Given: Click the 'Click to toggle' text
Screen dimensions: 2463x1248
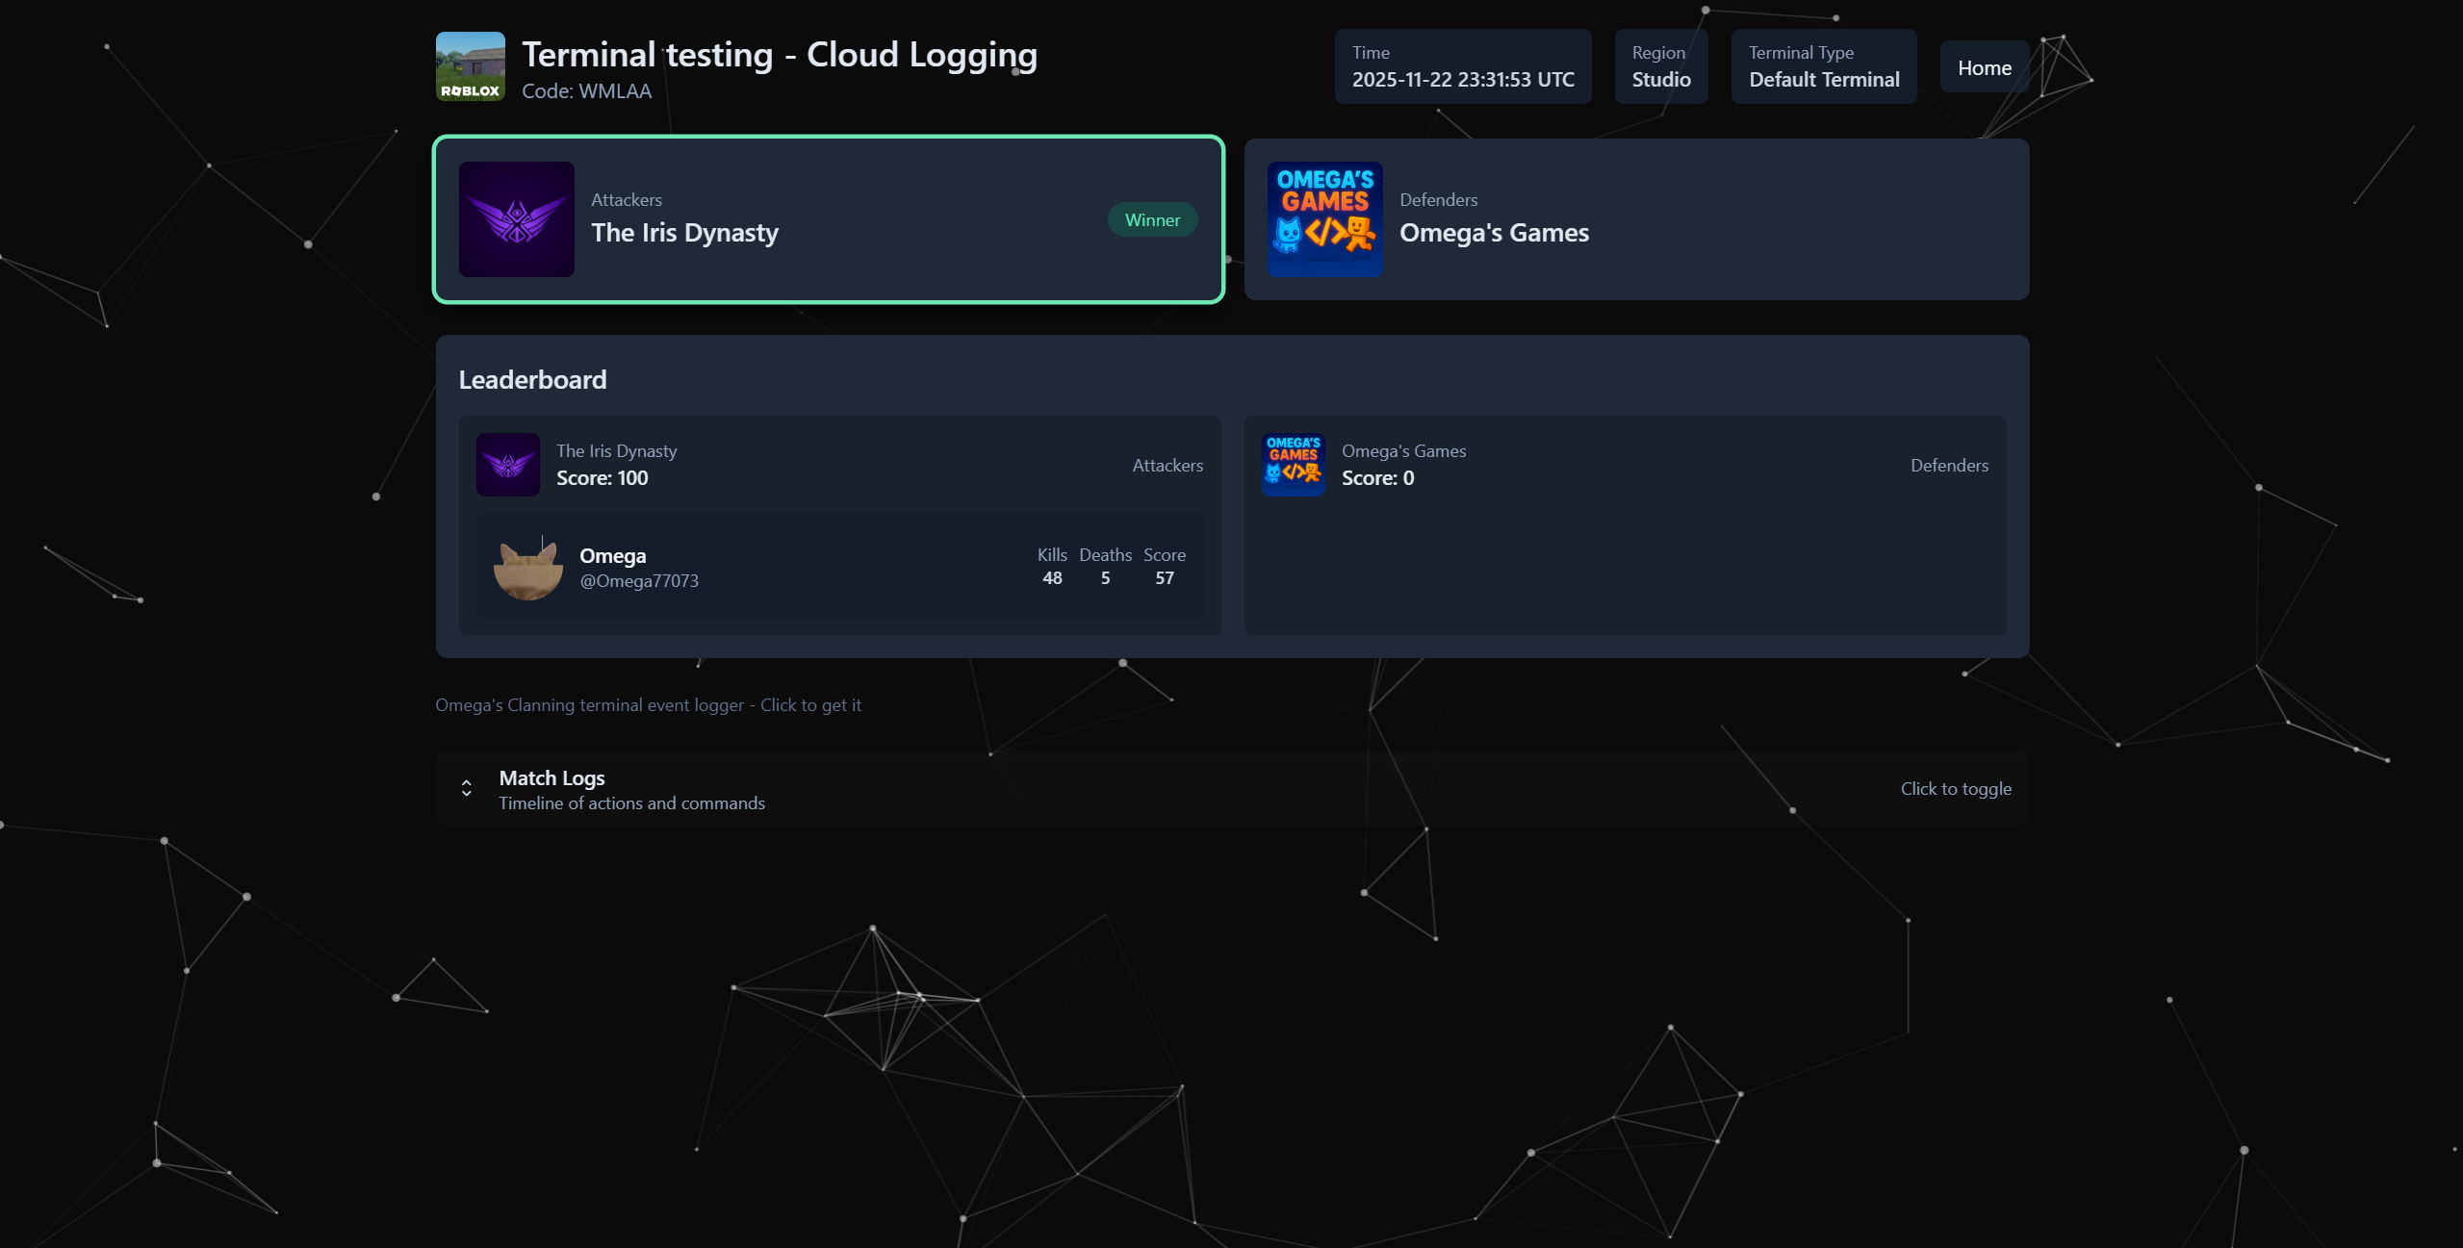Looking at the screenshot, I should [1955, 789].
